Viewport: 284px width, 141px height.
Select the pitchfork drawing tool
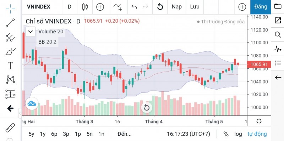tap(10, 37)
